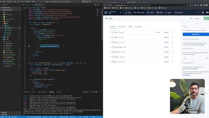
Task: Open the Terminal menu in VS Code
Action: click(x=27, y=1)
